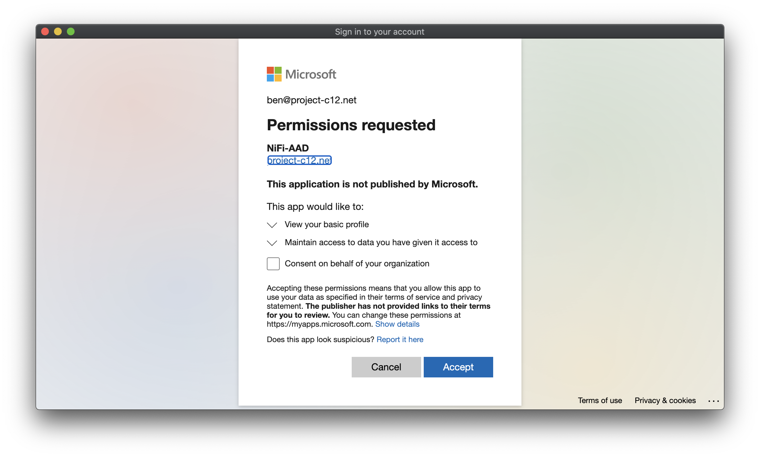Click the three-dots more options icon
The image size is (760, 457).
click(x=713, y=401)
